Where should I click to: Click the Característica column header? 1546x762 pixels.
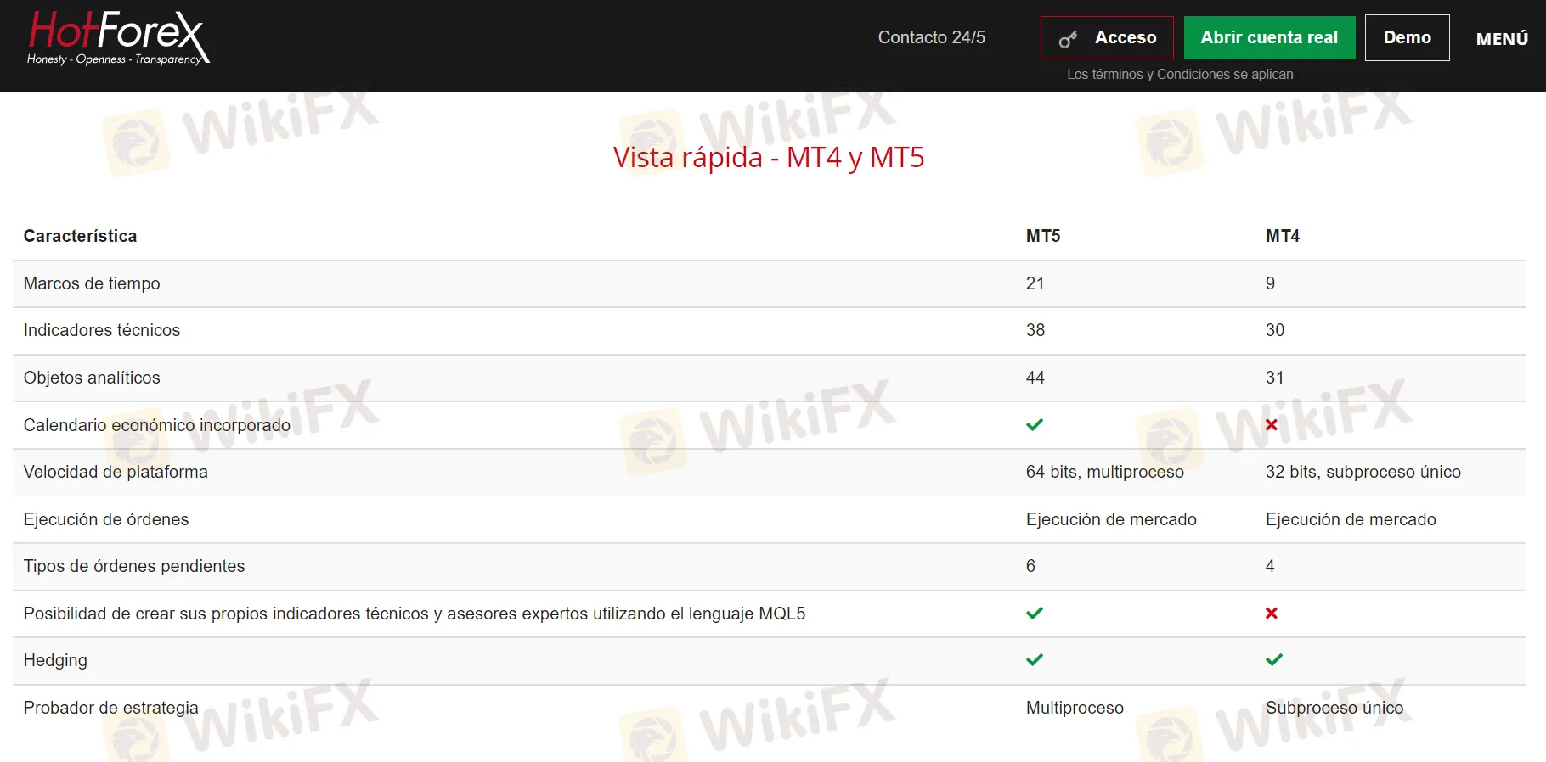(x=80, y=236)
